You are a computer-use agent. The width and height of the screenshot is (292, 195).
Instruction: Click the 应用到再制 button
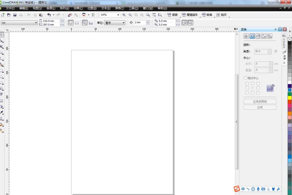click(x=260, y=101)
